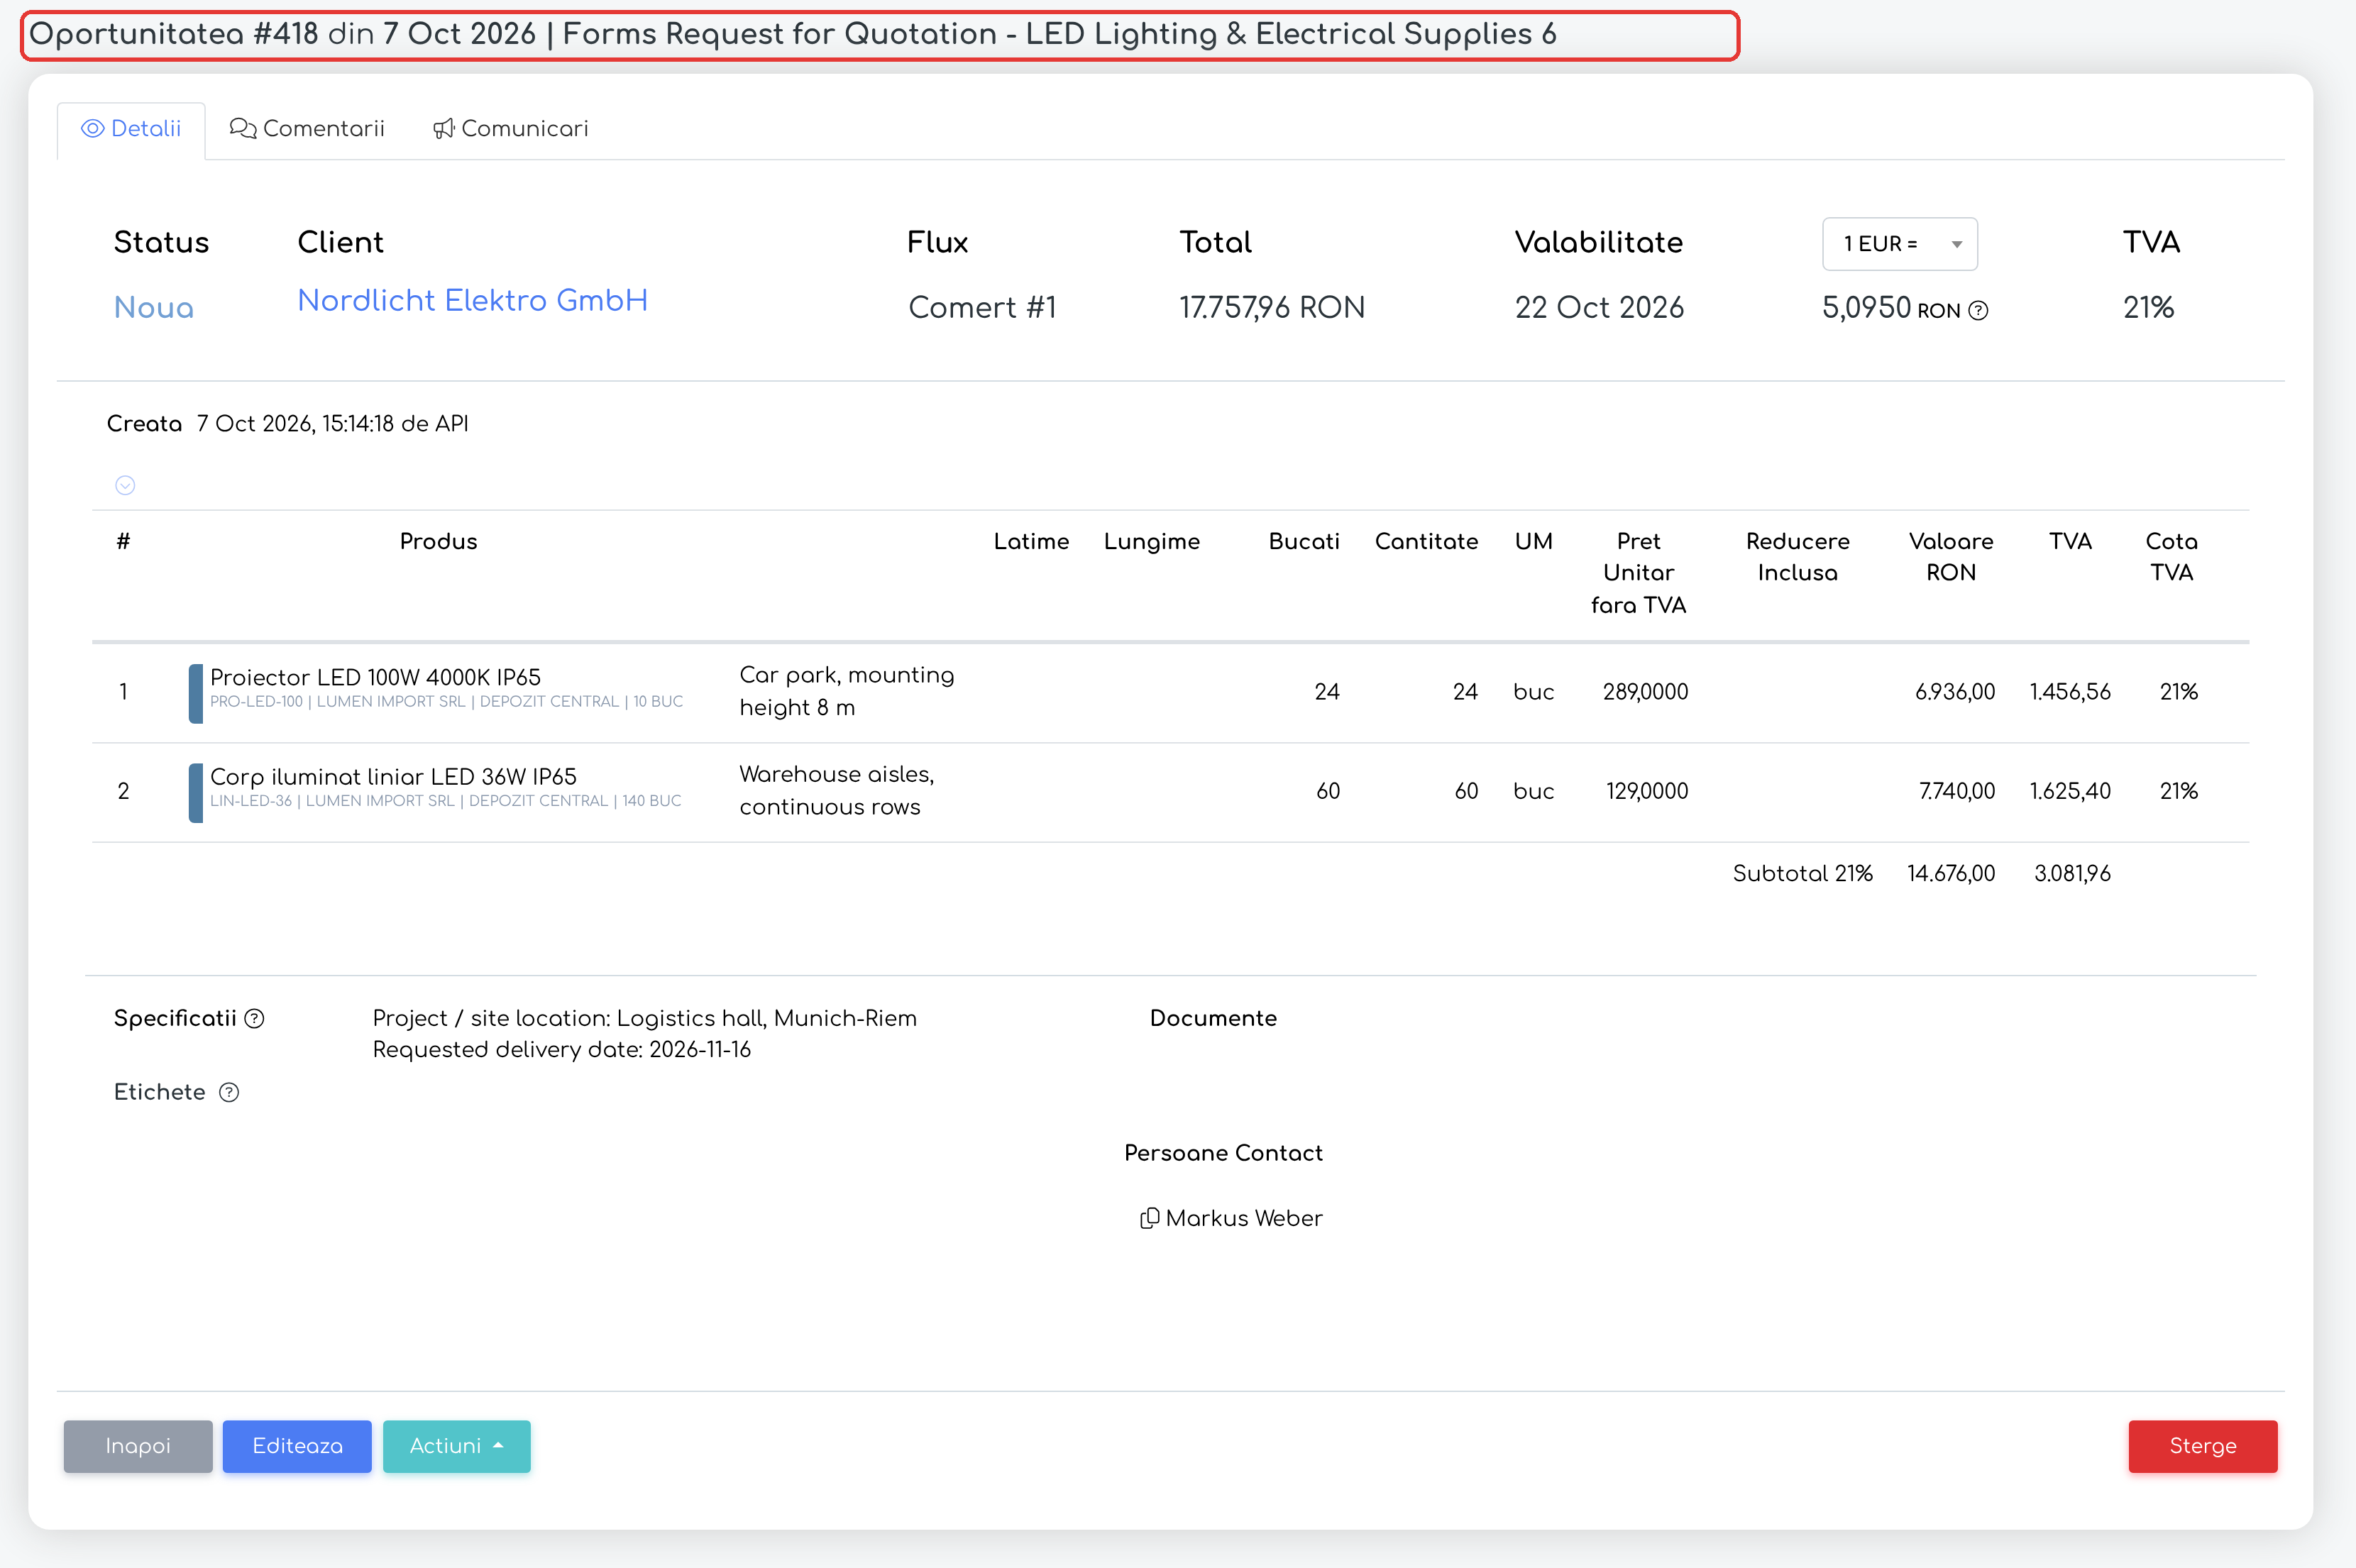Image resolution: width=2356 pixels, height=1568 pixels.
Task: Click the Cantitate column header
Action: tap(1426, 541)
